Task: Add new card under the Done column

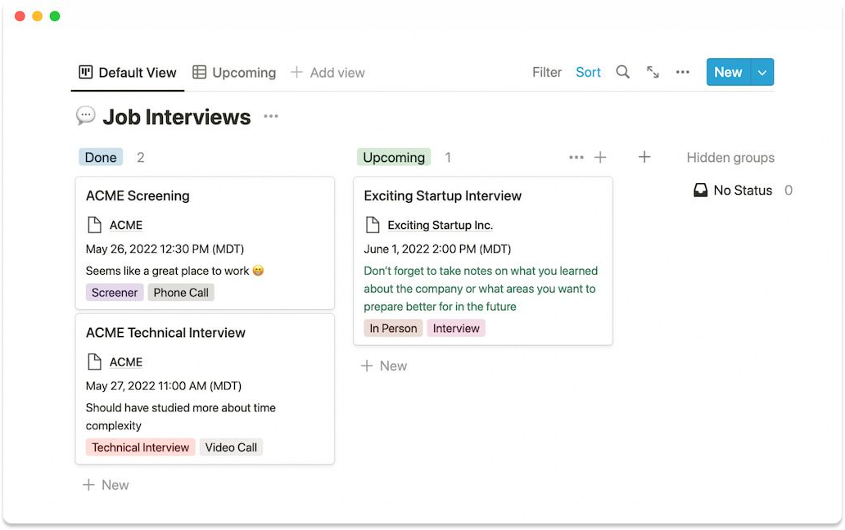Action: [x=106, y=485]
